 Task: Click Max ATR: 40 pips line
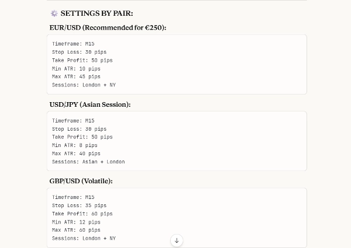76,153
